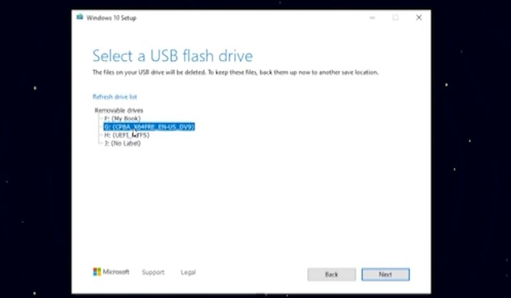Click the Windows 10 Setup title bar icon
Image resolution: width=511 pixels, height=298 pixels.
(80, 18)
